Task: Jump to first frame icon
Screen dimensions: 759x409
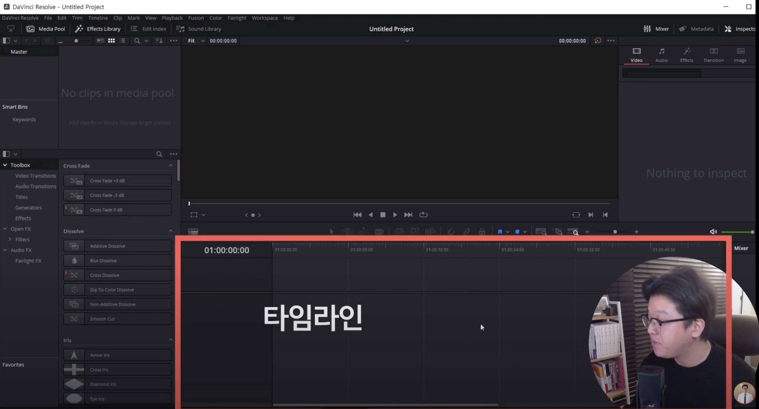Action: point(357,215)
